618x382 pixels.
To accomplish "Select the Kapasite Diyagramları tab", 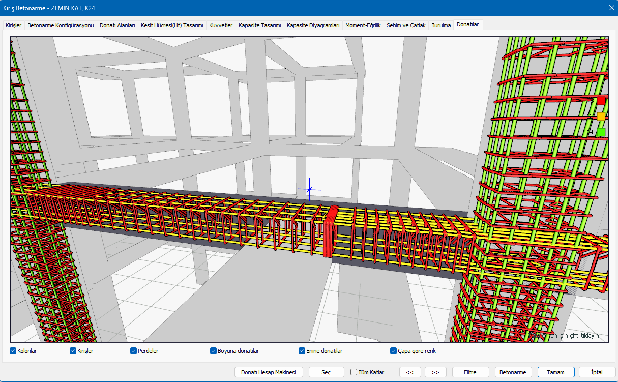I will tap(313, 25).
